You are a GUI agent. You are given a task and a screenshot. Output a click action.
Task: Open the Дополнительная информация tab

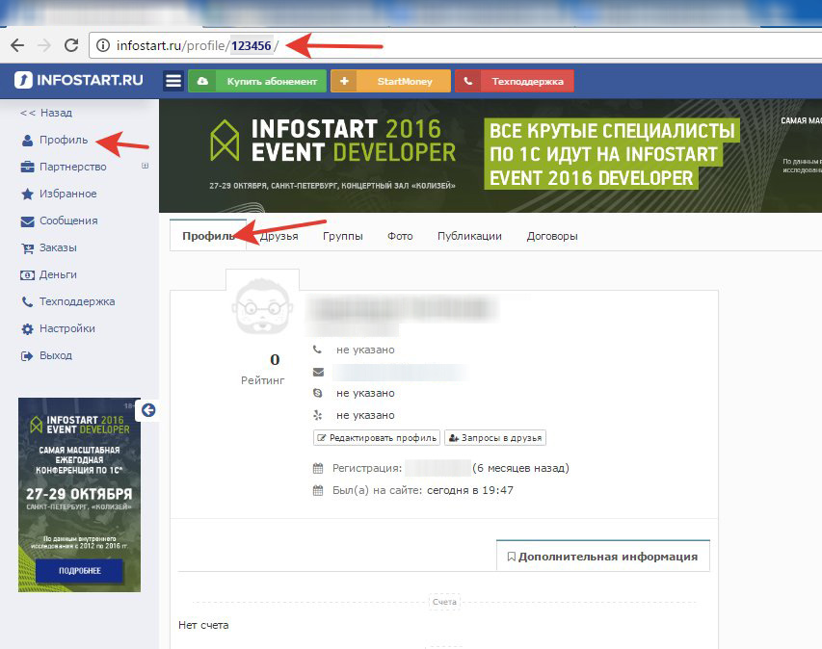(x=603, y=557)
